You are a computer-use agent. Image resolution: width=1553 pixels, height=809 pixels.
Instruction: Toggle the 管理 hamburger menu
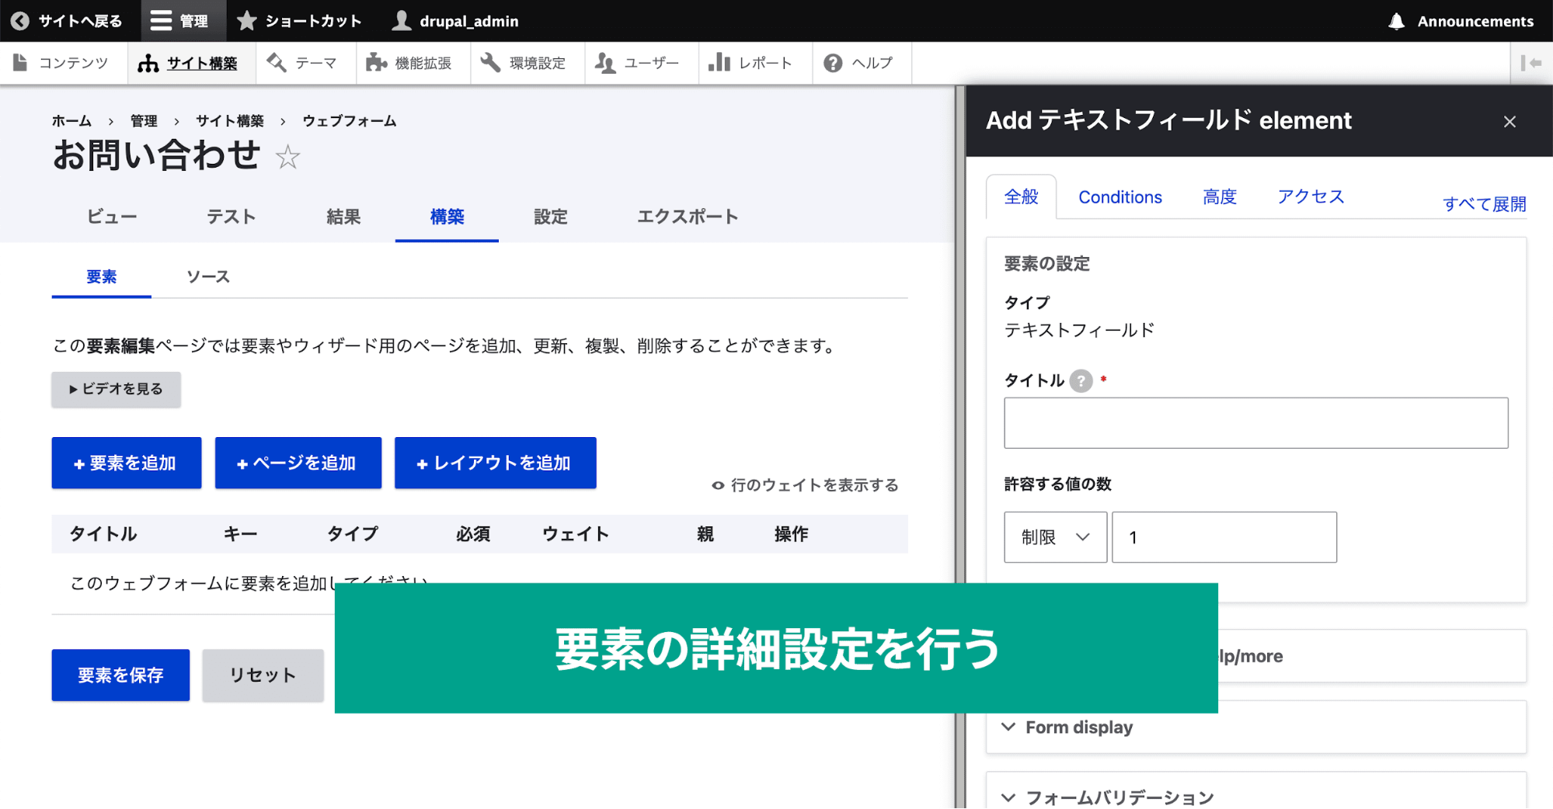pos(179,21)
